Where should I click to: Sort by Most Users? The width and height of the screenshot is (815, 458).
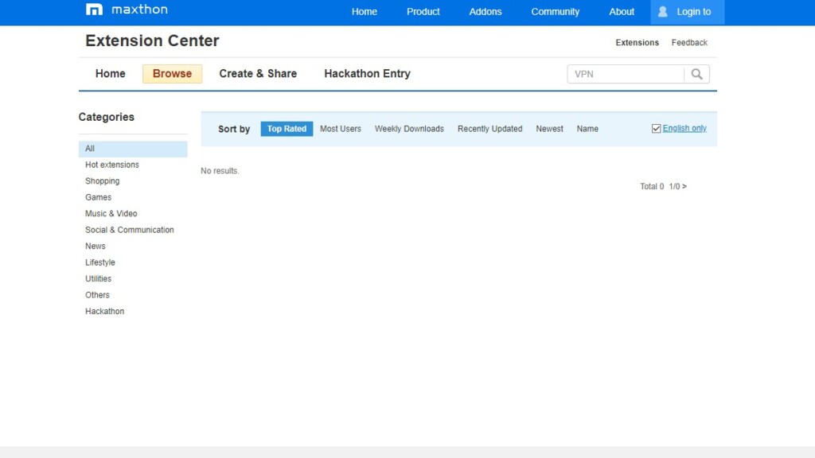341,129
